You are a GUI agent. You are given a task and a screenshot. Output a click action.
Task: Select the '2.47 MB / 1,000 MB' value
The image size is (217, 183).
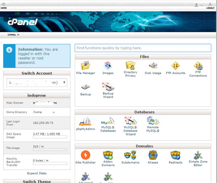(x=46, y=134)
